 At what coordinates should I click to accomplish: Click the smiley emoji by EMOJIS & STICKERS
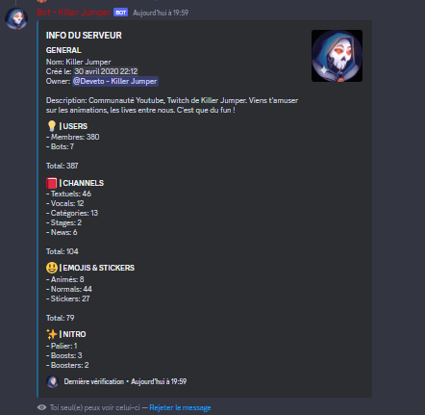click(52, 268)
